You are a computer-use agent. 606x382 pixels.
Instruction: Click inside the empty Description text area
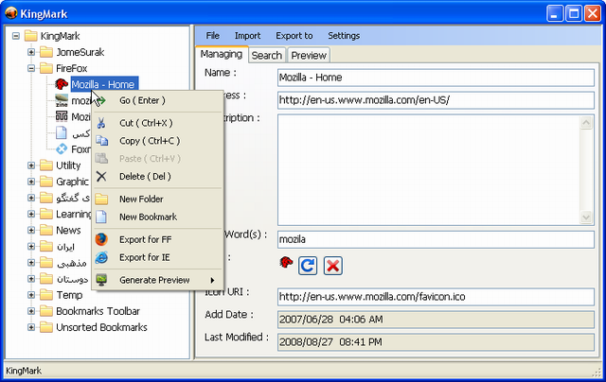pyautogui.click(x=429, y=170)
